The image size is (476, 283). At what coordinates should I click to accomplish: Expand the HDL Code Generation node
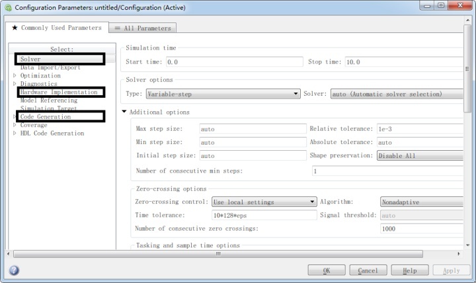tap(15, 133)
